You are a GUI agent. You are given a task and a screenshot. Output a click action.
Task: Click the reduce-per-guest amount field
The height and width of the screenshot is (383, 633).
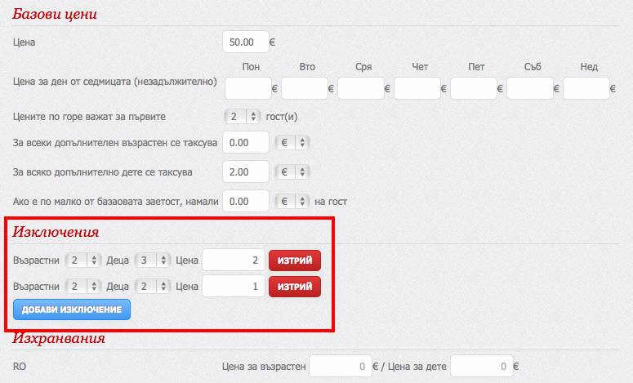point(246,202)
